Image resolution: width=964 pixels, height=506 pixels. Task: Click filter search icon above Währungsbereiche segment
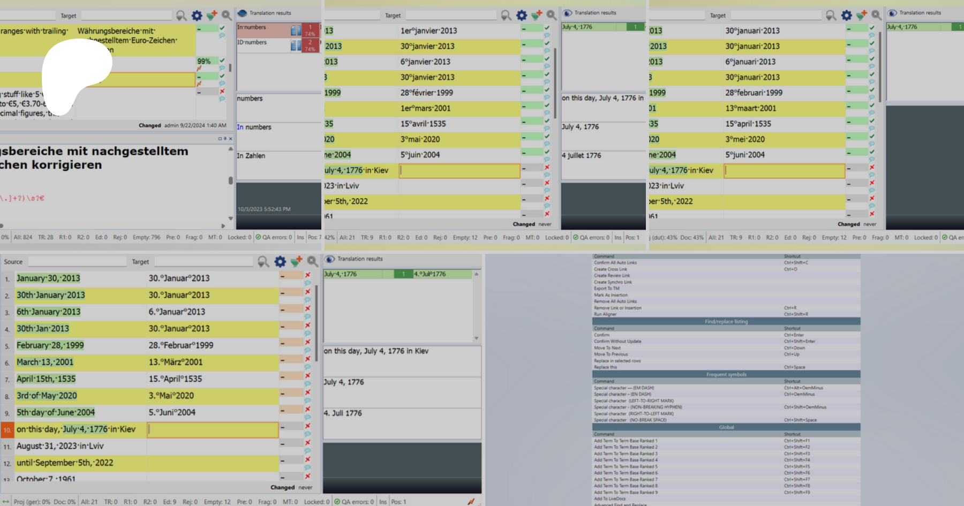[x=182, y=16]
